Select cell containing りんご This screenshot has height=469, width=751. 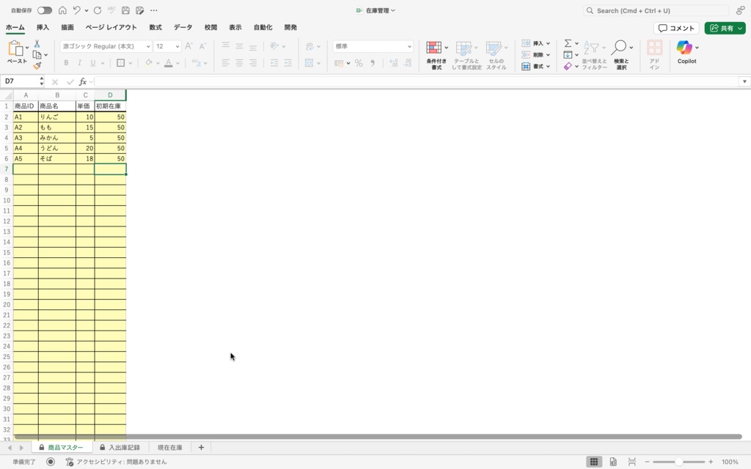point(57,117)
